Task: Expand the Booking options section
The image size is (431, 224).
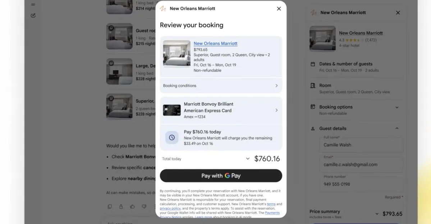Action: coord(397,108)
